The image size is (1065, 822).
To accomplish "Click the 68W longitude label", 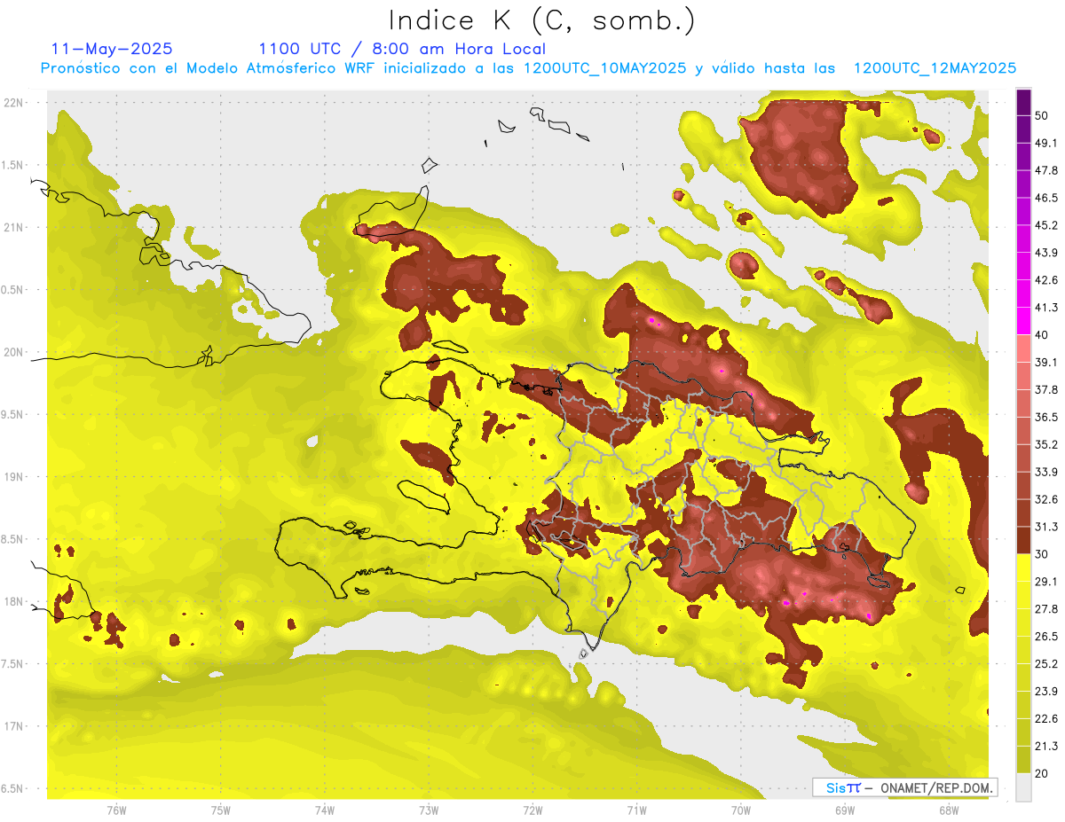I will point(949,810).
